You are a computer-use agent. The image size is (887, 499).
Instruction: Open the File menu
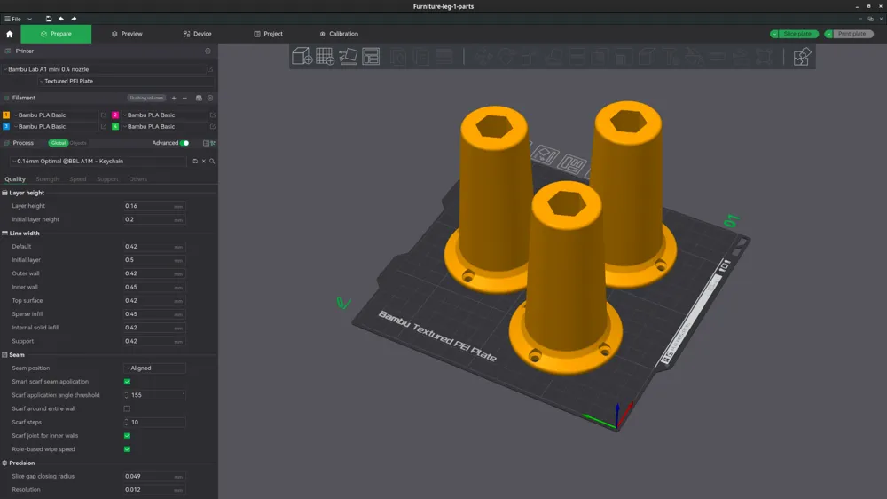[13, 19]
